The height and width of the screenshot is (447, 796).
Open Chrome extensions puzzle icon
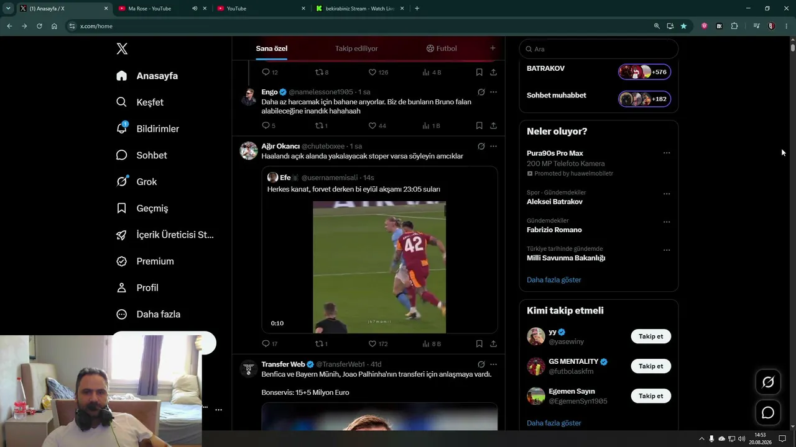734,26
